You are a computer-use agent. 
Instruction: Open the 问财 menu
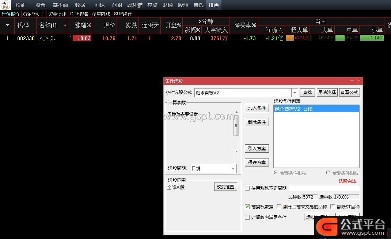point(117,5)
